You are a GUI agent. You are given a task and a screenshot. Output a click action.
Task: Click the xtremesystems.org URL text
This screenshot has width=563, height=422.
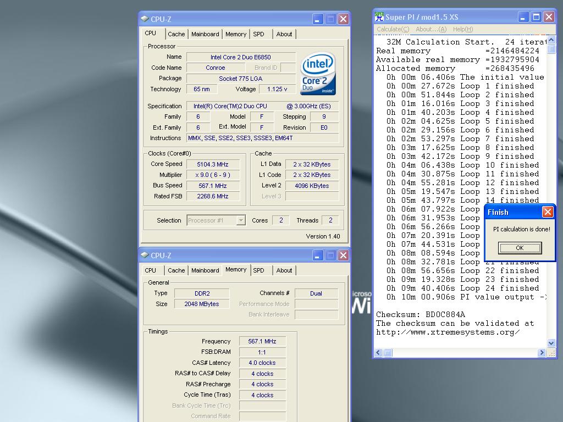(448, 332)
